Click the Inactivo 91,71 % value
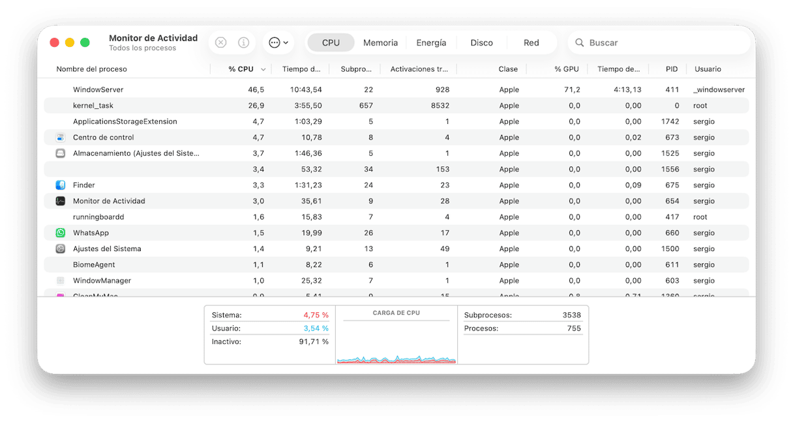Viewport: 793px width, 423px height. coord(314,342)
